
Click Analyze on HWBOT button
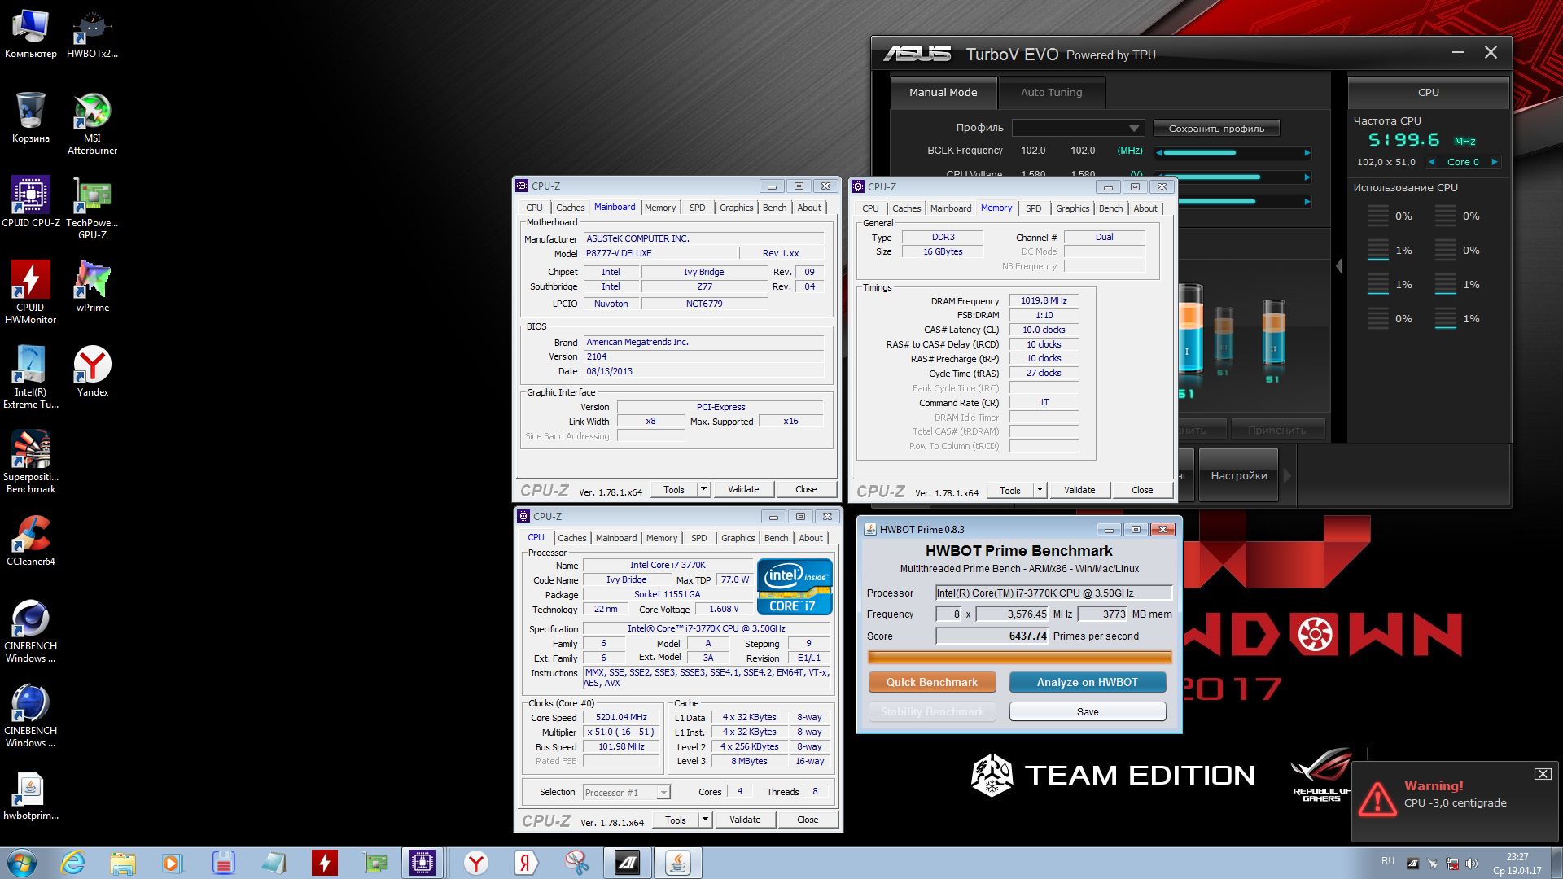1088,682
